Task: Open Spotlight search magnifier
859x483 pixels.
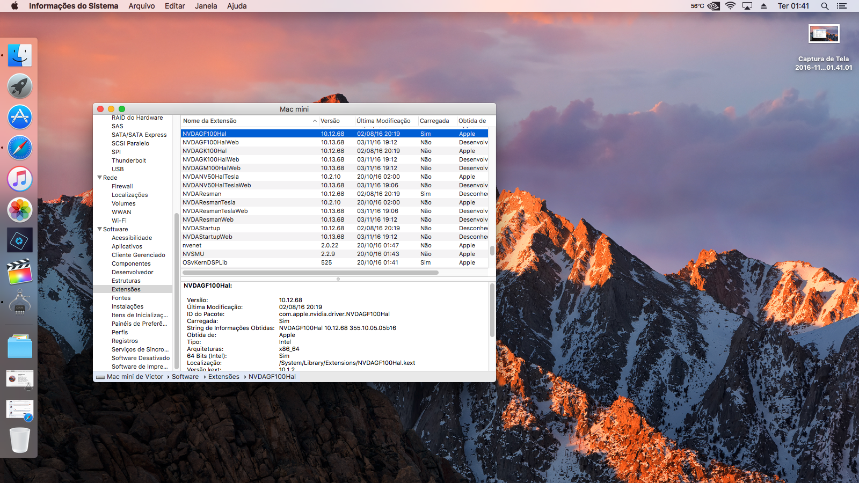Action: (825, 6)
